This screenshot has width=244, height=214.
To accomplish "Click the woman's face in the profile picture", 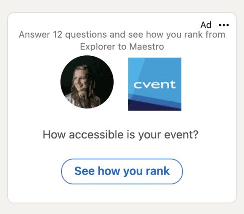I will point(80,80).
